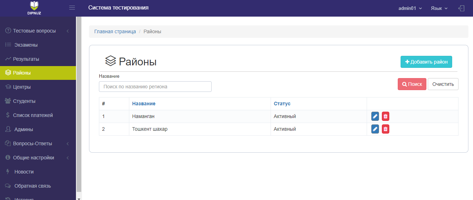Go to the Студенты section
Image resolution: width=473 pixels, height=200 pixels.
tap(38, 101)
